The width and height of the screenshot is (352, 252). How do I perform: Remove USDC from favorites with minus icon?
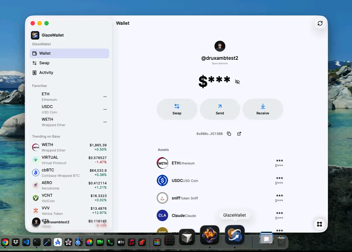105,109
